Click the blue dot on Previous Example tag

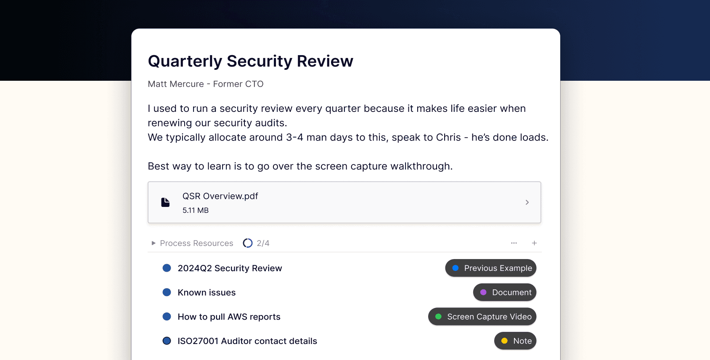coord(455,268)
